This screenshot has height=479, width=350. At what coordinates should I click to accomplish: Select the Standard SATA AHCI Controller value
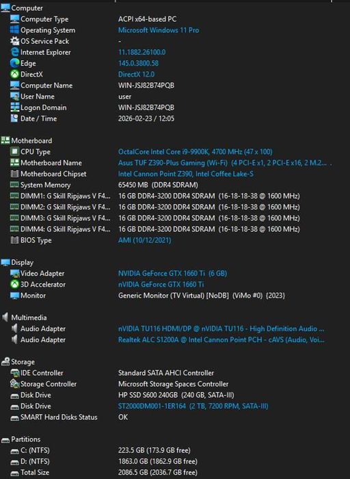tap(166, 373)
